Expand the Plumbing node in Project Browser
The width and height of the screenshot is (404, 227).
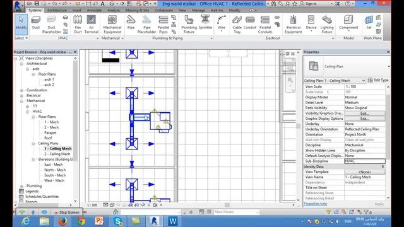tap(21, 186)
